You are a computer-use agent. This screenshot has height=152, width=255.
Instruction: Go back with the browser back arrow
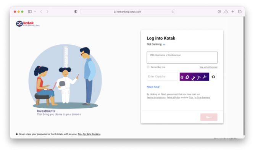coord(41,11)
